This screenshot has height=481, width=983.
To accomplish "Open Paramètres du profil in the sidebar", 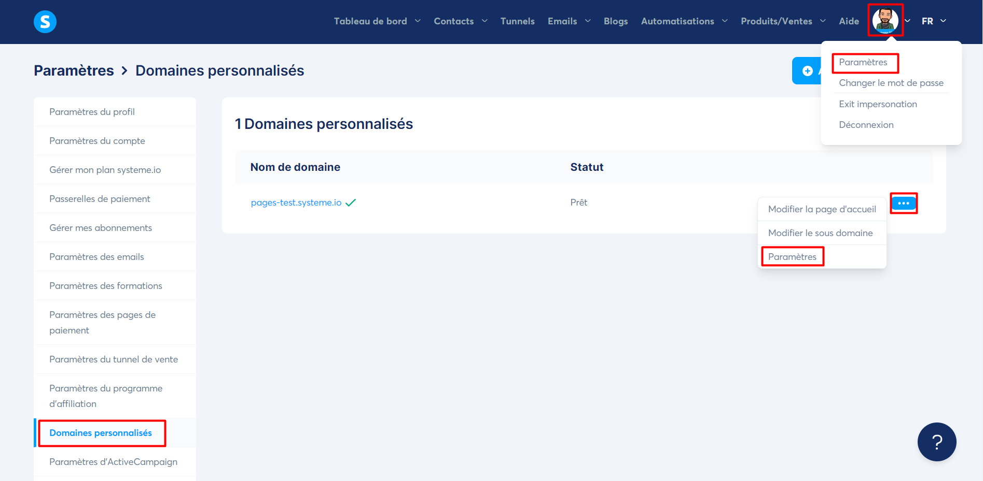I will [x=115, y=112].
